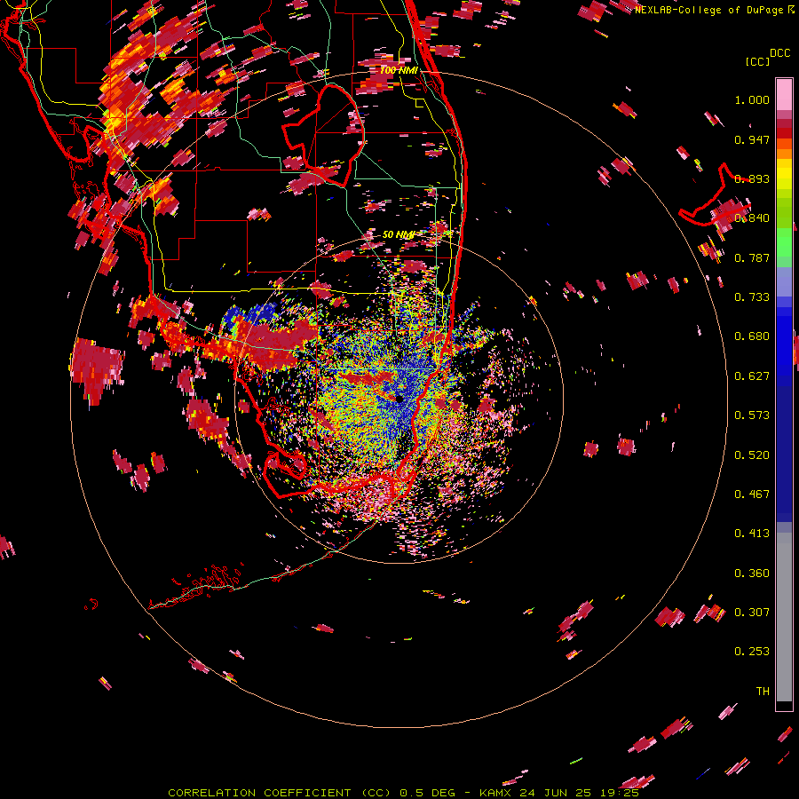The height and width of the screenshot is (799, 799).
Task: Select the 0.413 scale value
Action: (x=752, y=534)
